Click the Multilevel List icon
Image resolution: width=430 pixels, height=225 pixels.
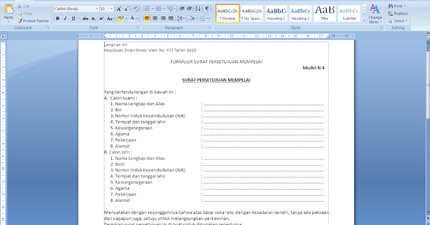click(x=172, y=9)
